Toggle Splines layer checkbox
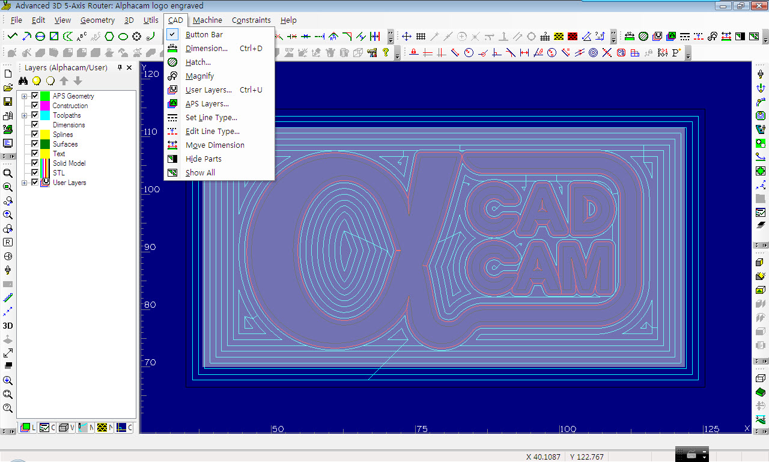The image size is (769, 462). (x=35, y=135)
